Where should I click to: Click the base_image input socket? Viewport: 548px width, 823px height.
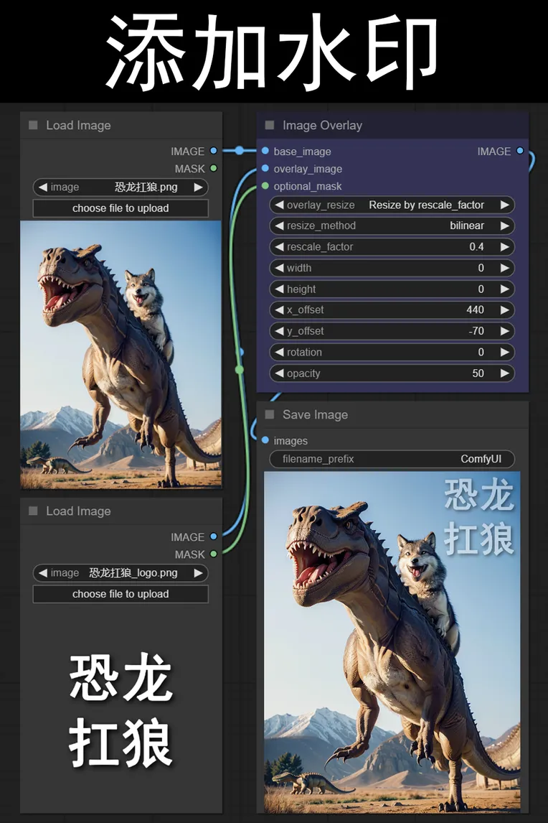pyautogui.click(x=265, y=152)
